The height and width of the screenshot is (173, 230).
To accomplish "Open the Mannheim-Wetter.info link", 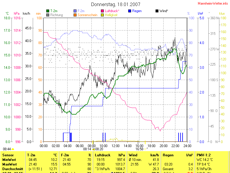I will (x=213, y=3).
